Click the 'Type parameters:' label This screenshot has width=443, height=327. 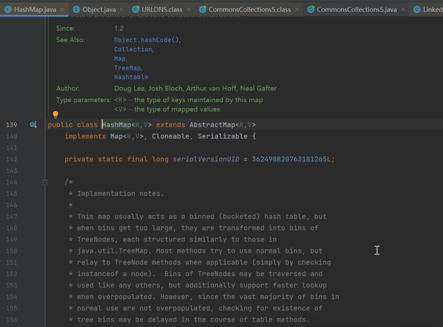pyautogui.click(x=84, y=100)
